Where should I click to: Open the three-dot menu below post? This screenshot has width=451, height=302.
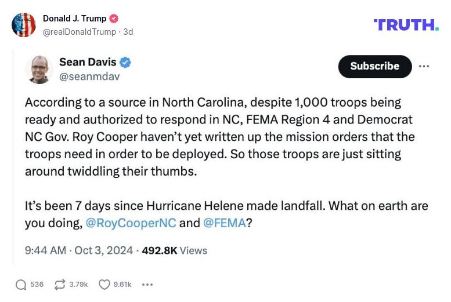[x=147, y=285]
